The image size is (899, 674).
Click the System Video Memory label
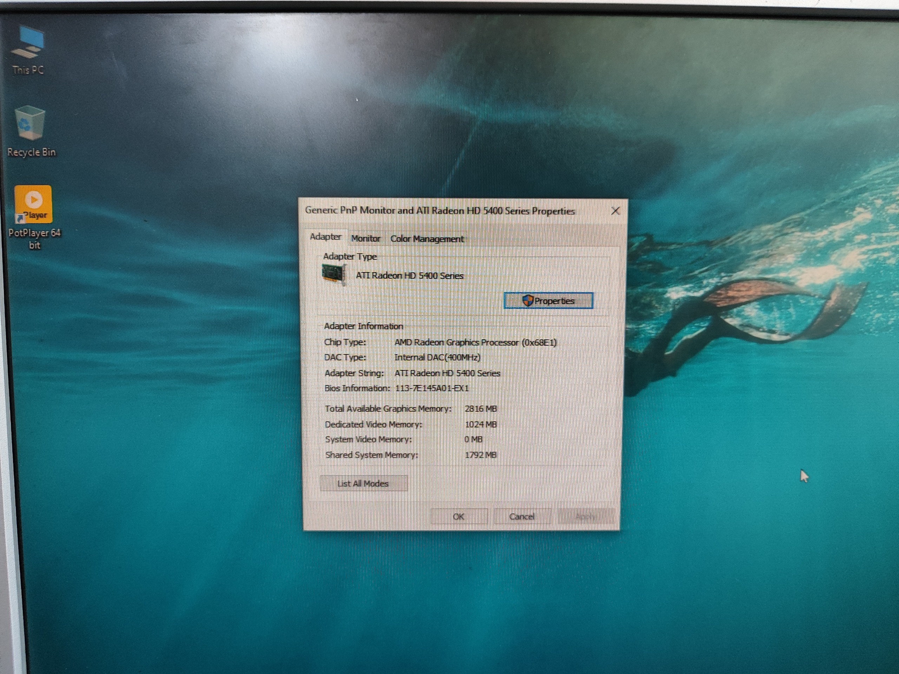[368, 439]
